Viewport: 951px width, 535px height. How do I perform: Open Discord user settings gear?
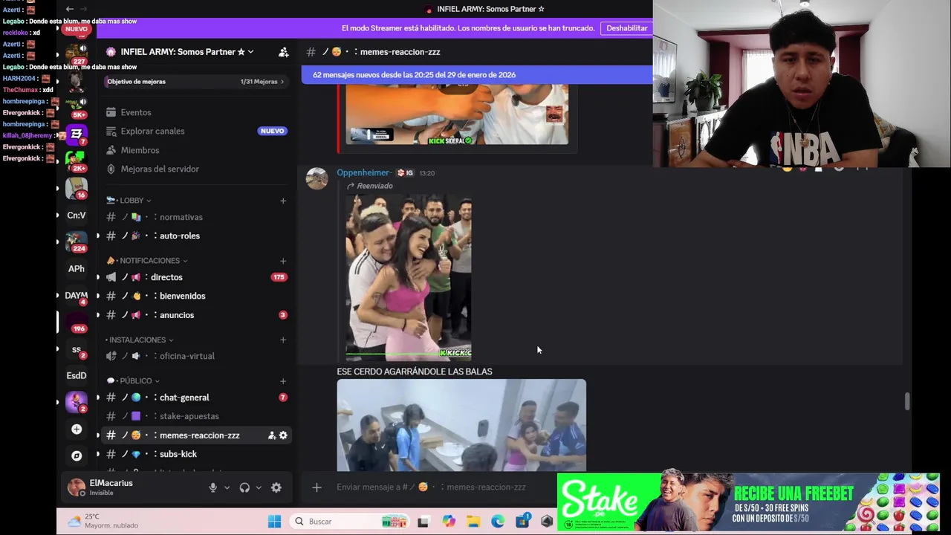276,487
